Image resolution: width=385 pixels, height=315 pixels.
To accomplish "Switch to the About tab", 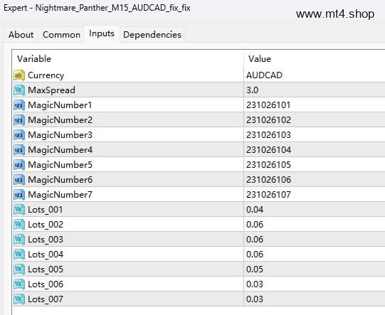I will 21,35.
